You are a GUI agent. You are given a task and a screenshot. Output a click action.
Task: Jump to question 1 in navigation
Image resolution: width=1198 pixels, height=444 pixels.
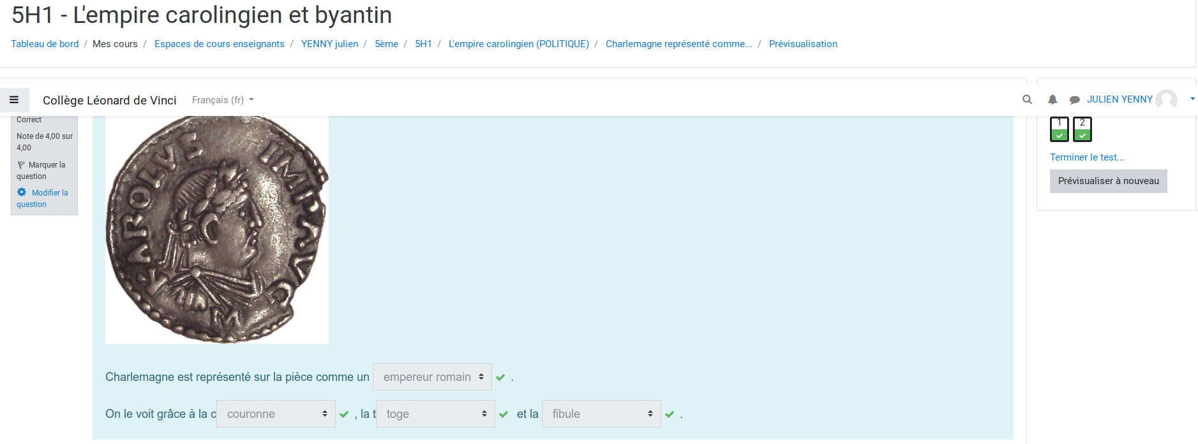point(1059,129)
